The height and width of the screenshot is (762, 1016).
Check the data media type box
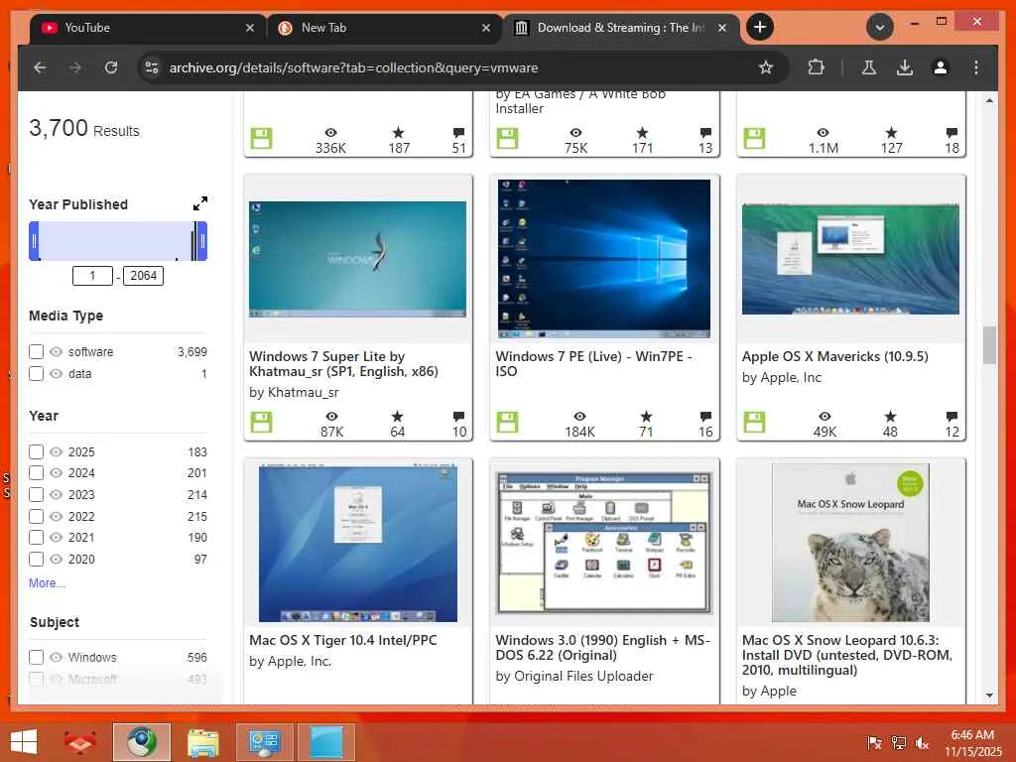[37, 374]
